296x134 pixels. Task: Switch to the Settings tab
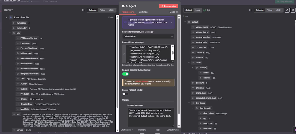[x=143, y=12]
